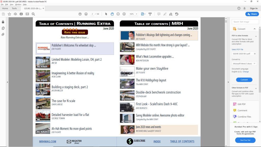
Task: Open Double-deck benchwork construction article
Action: (158, 92)
